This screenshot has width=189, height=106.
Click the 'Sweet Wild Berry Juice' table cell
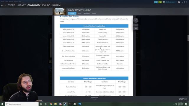[x=68, y=51]
